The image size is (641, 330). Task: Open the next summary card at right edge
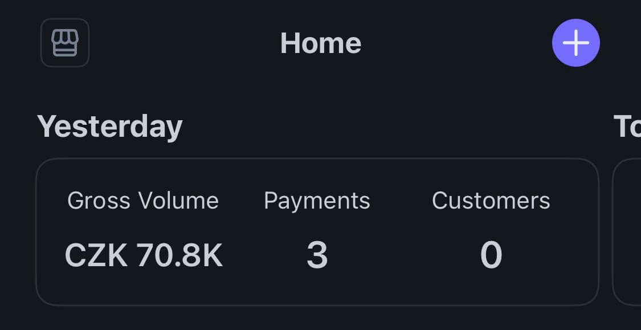click(627, 232)
